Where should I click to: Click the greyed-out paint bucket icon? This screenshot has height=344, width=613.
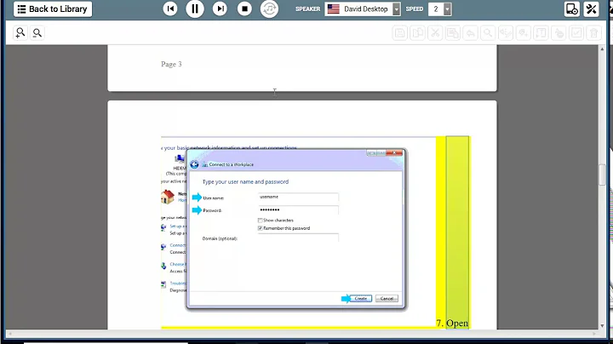[559, 33]
